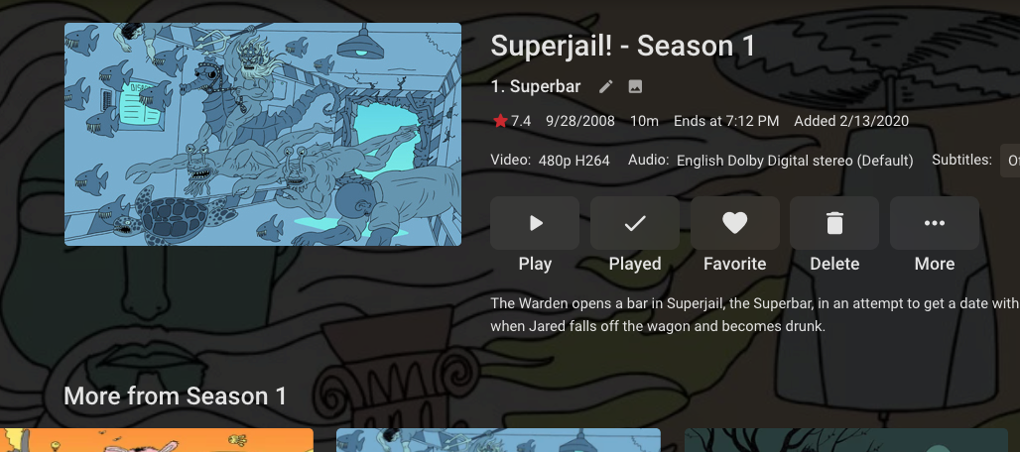Open the image editor icon beside Superbar
Viewport: 1020px width, 452px height.
(x=636, y=86)
